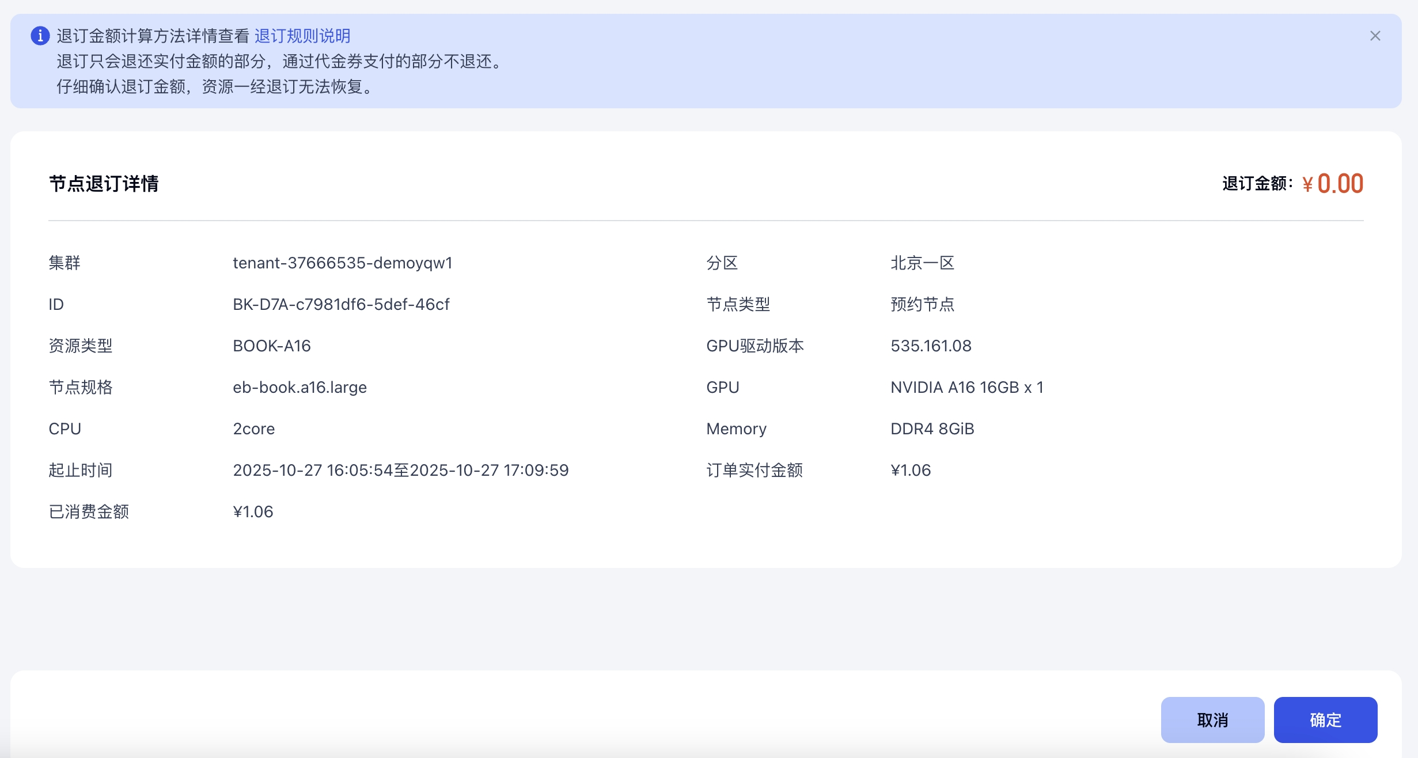
Task: Click the blue info icon in banner
Action: 40,36
